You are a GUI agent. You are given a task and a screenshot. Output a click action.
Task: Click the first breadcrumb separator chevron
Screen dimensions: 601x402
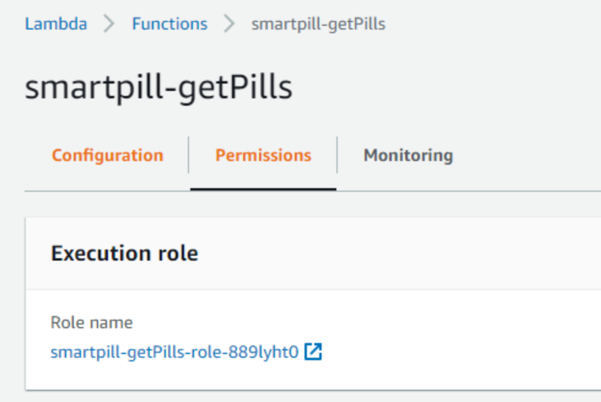(107, 23)
